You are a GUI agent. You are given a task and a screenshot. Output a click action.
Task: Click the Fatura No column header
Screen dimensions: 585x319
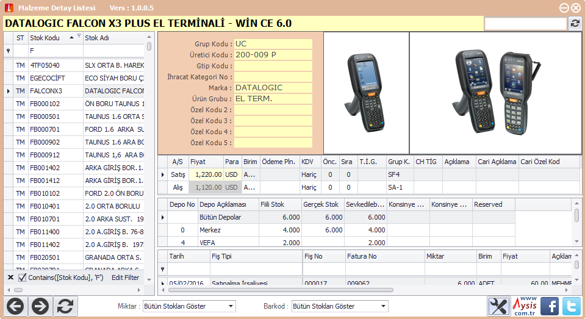(385, 256)
